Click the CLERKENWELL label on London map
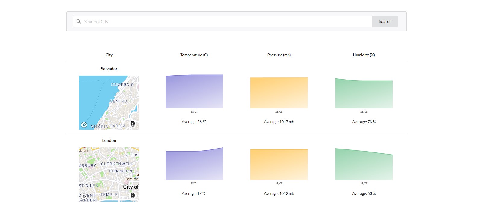Screen dimensions: 483x204 coord(117,164)
